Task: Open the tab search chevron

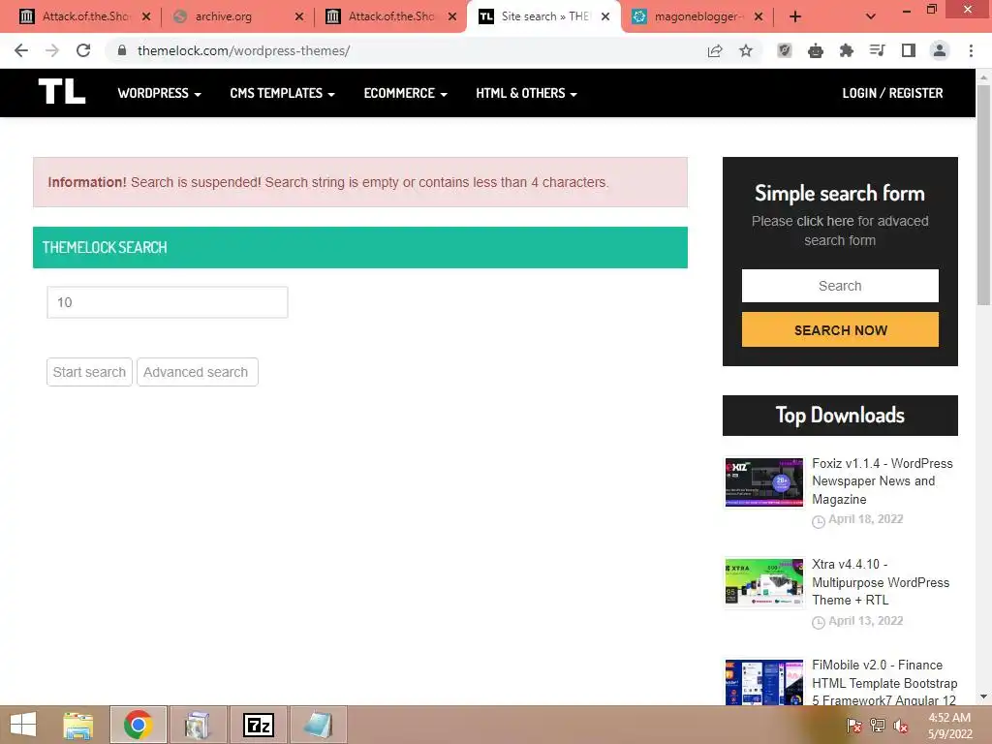Action: point(871,17)
